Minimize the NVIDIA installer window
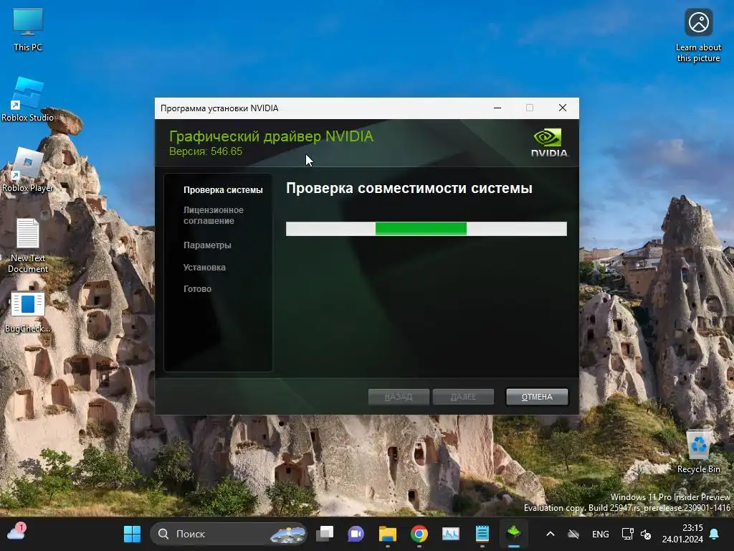The height and width of the screenshot is (551, 734). pyautogui.click(x=497, y=108)
